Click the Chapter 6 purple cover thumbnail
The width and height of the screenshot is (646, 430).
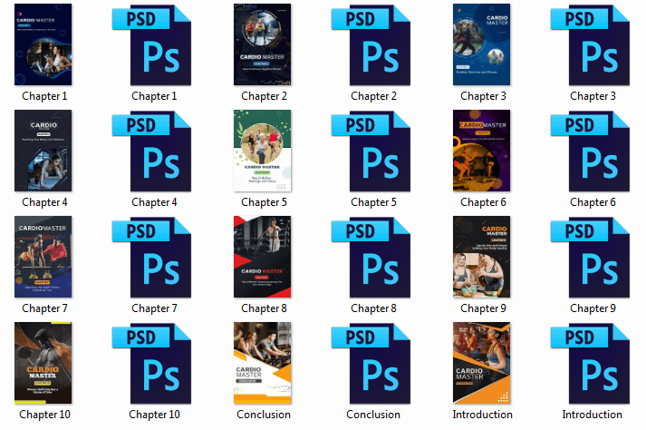[x=482, y=151]
